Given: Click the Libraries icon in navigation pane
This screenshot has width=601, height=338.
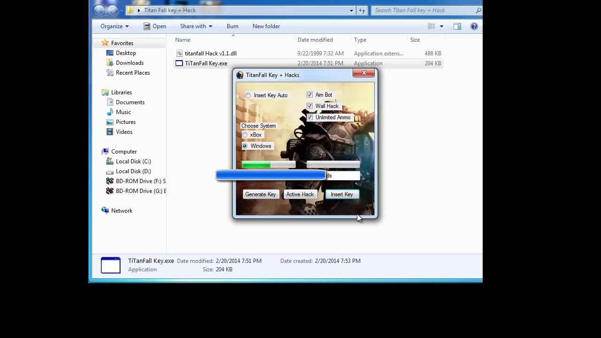Looking at the screenshot, I should [105, 92].
